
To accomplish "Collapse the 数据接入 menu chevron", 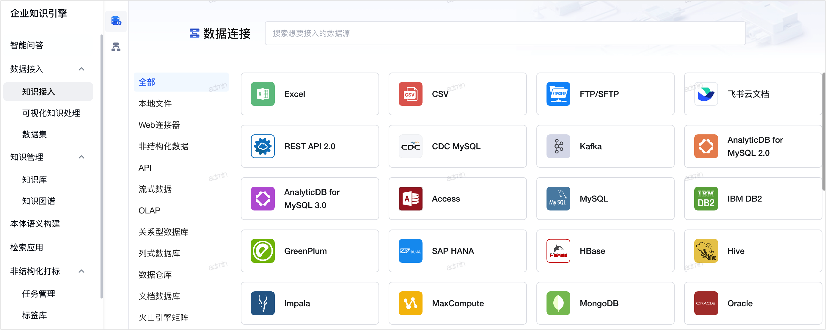I will point(81,69).
